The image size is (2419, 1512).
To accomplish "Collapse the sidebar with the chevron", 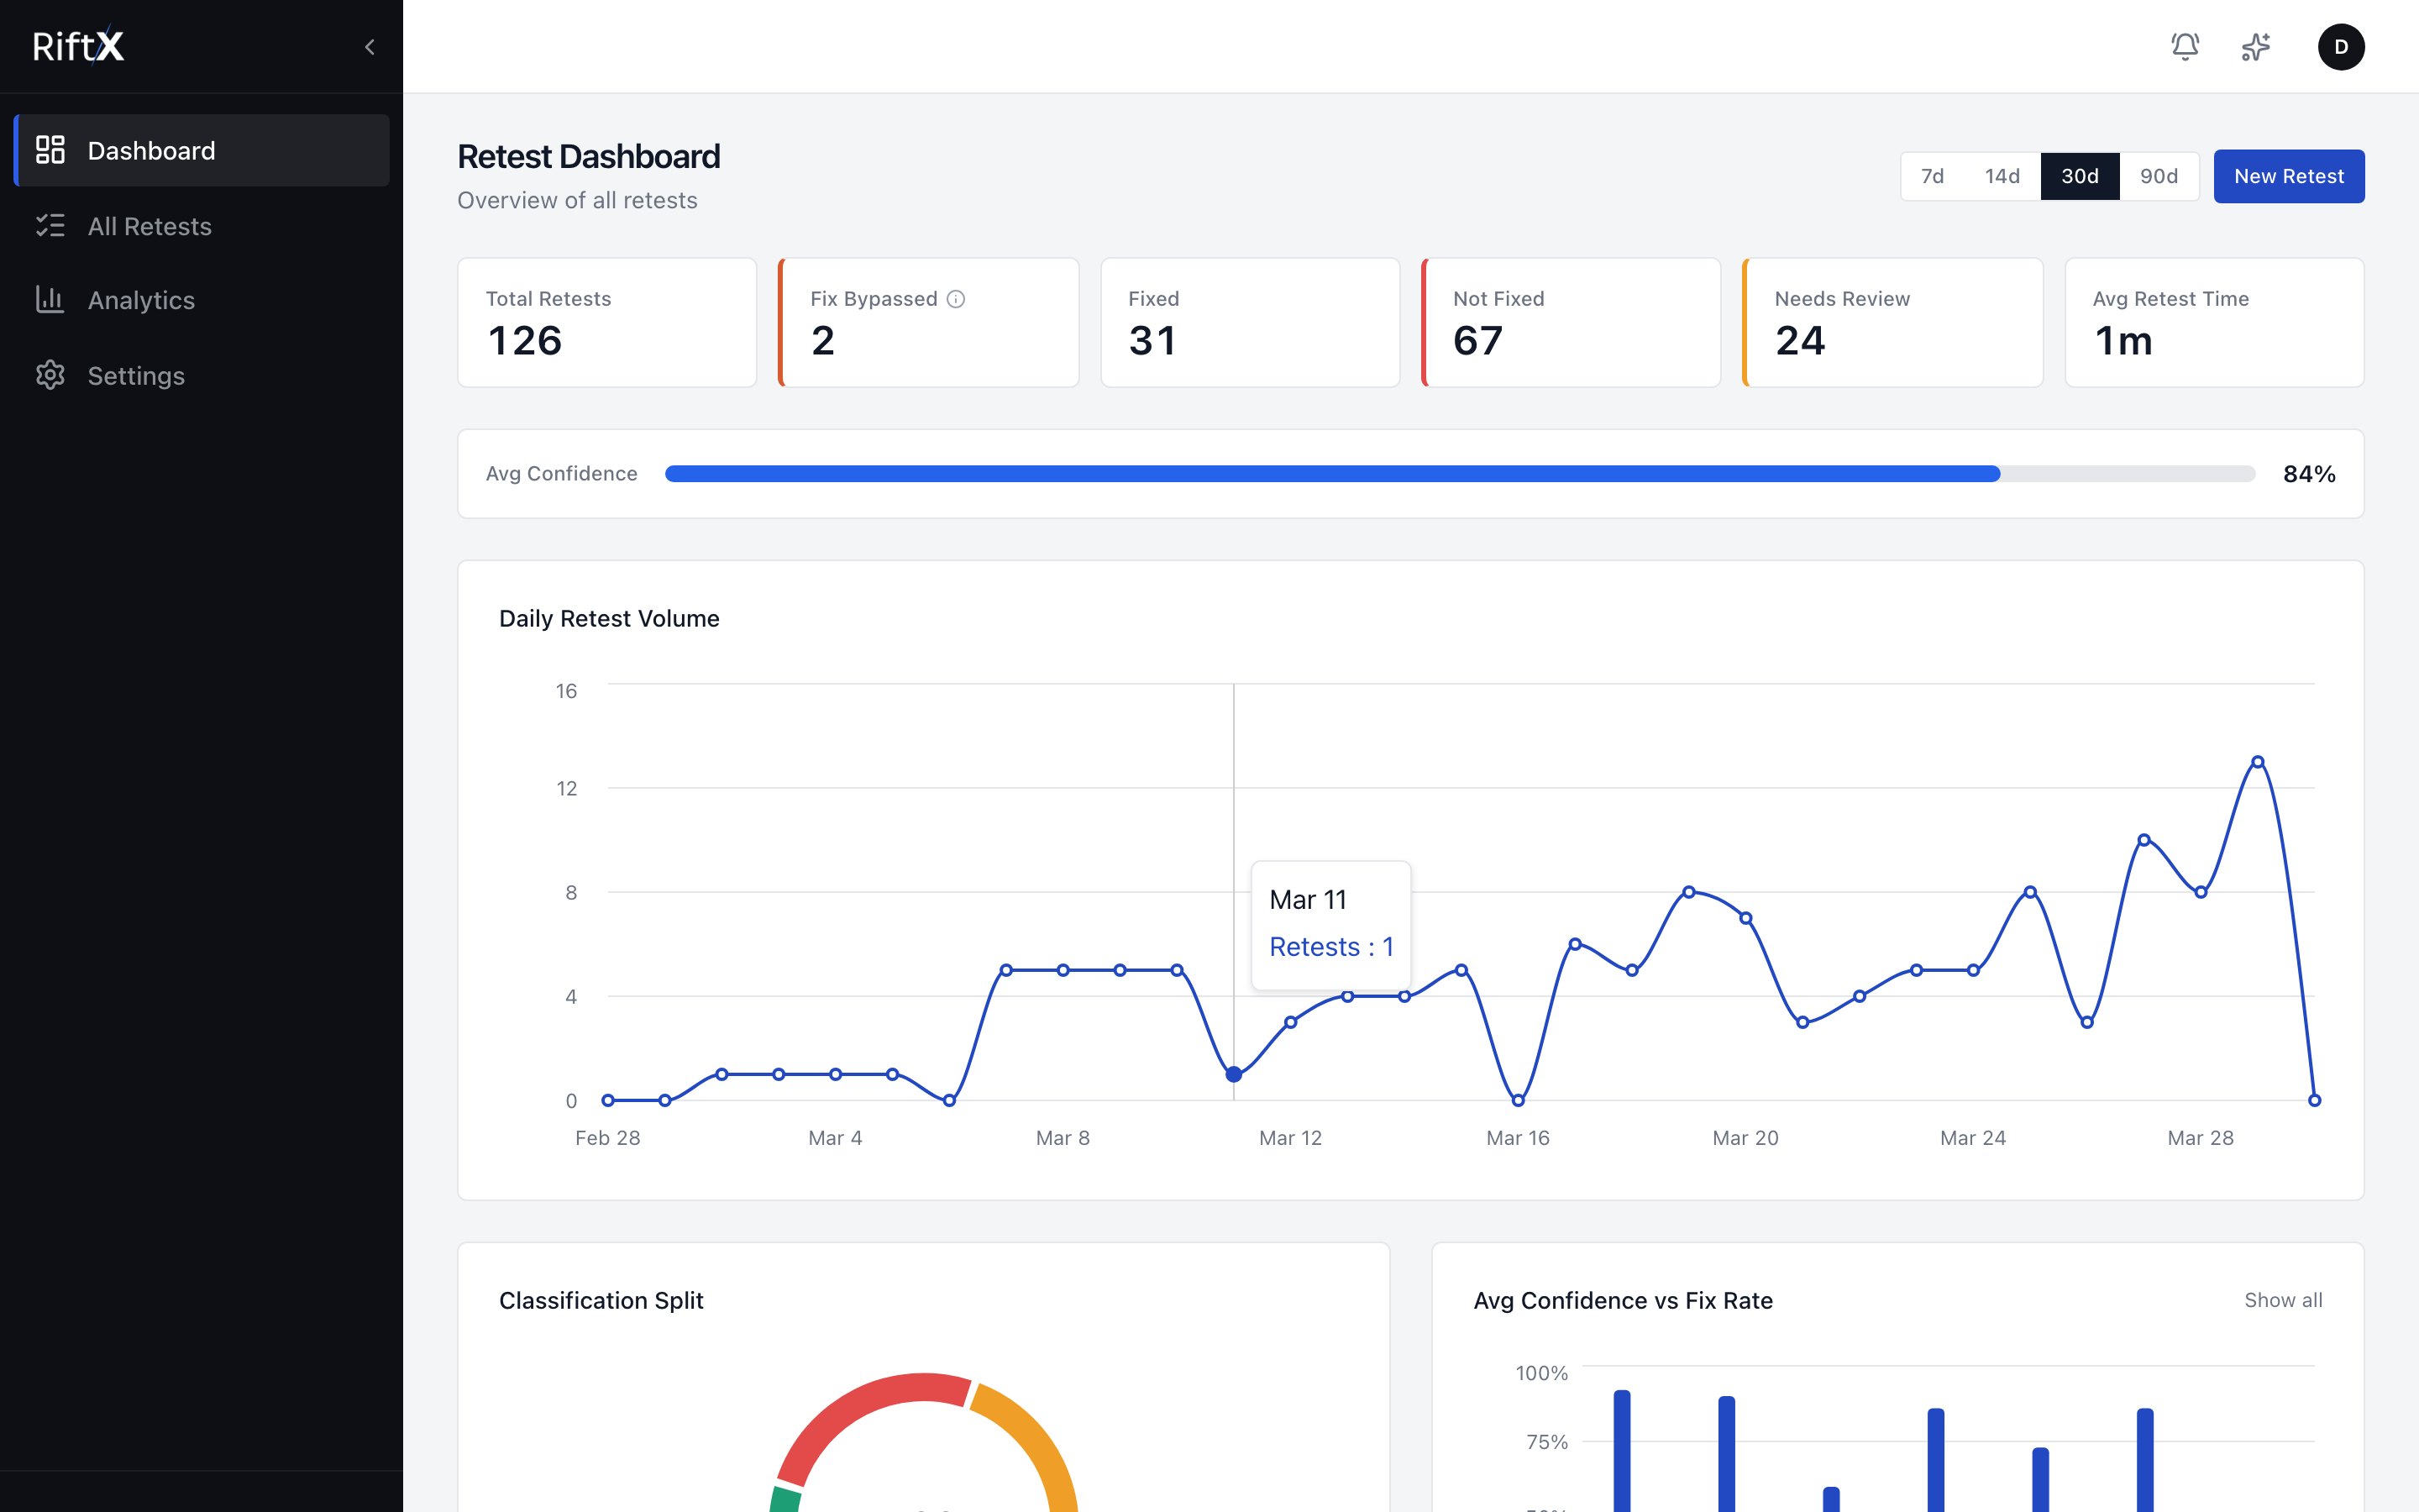I will (x=370, y=47).
